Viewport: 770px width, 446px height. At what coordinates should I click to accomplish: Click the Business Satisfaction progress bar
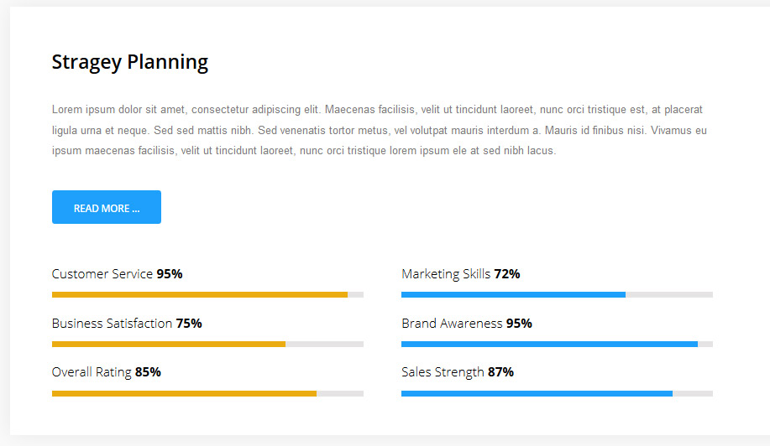click(207, 344)
